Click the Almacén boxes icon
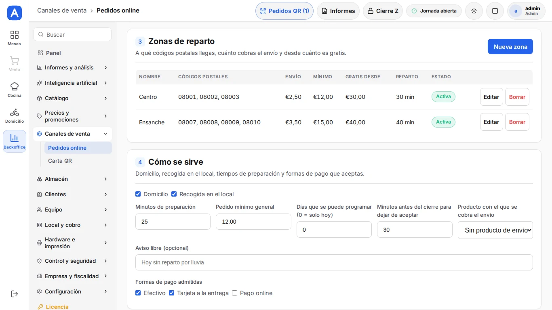Image resolution: width=552 pixels, height=310 pixels. click(x=39, y=179)
